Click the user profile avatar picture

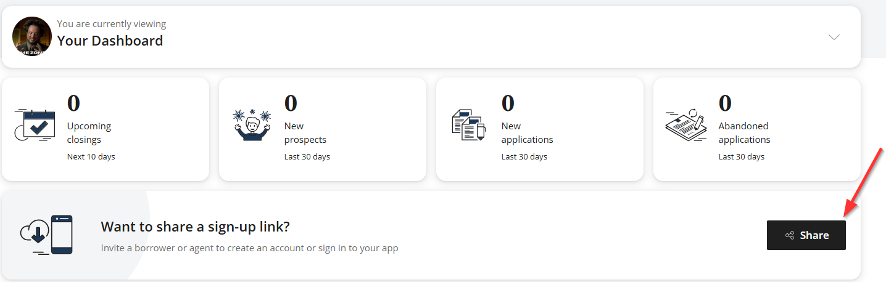coord(31,36)
